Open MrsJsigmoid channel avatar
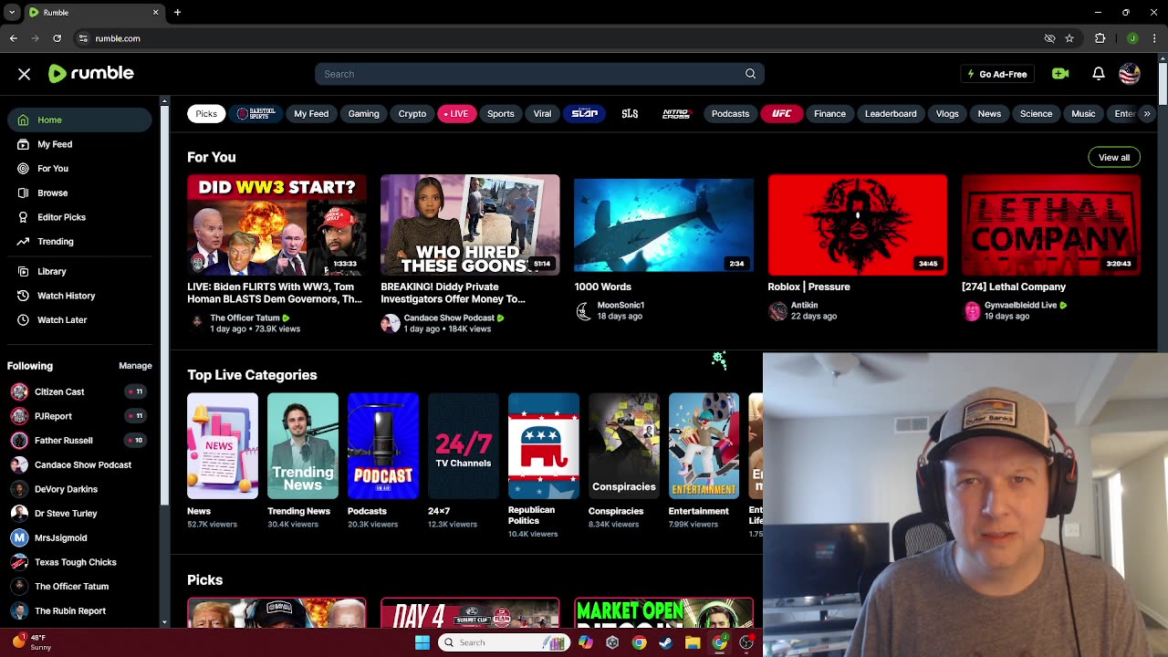The width and height of the screenshot is (1168, 657). 19,537
